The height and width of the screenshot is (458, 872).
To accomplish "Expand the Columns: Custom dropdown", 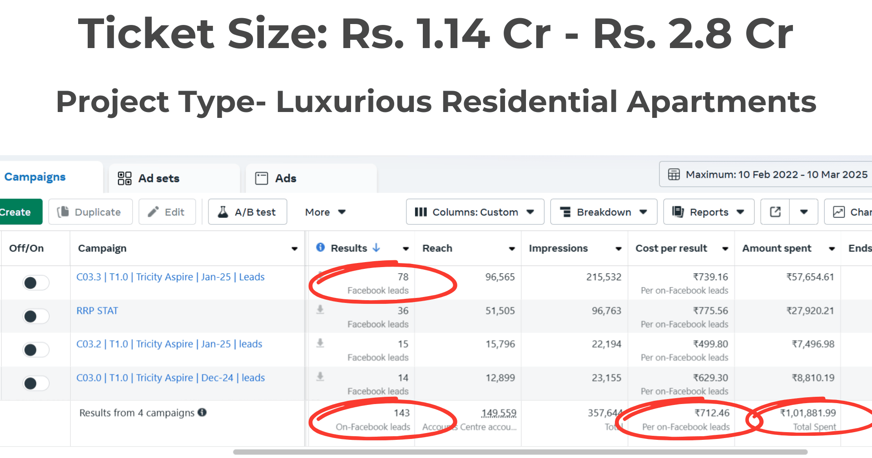I will click(x=475, y=212).
